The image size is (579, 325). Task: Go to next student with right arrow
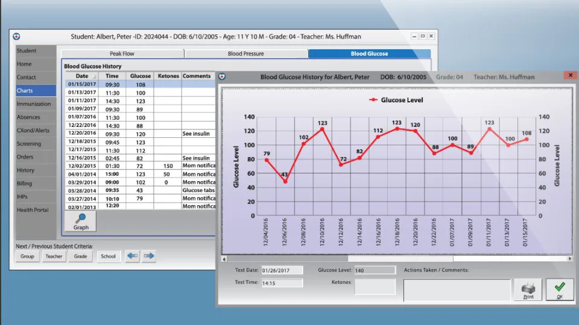pos(149,256)
